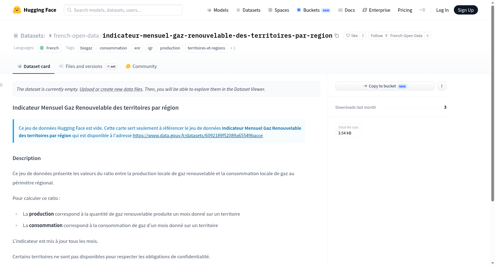Switch to Files and versions tab

[88, 66]
